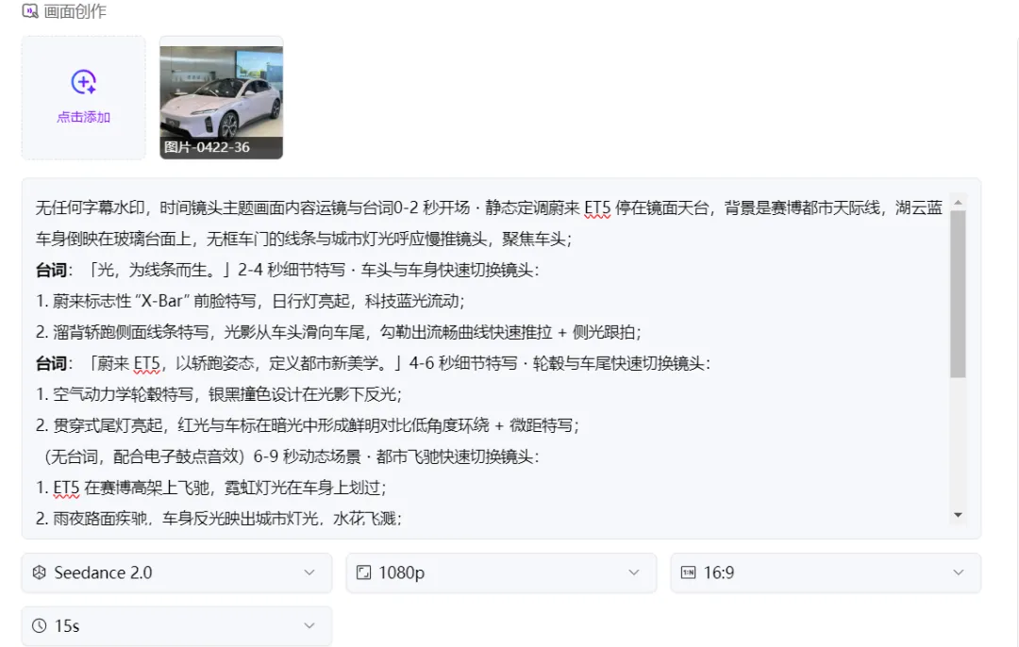Click the Seedance 2.0 model cube icon
The image size is (1019, 647).
coord(39,572)
